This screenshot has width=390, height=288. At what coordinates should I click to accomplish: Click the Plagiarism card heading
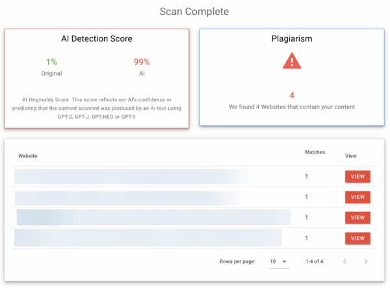coord(292,38)
